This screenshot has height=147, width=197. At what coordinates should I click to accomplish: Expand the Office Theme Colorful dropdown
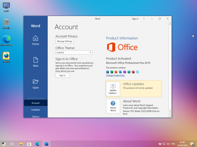[74, 53]
